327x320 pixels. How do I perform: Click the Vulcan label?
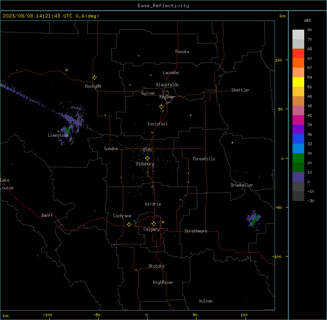(x=206, y=301)
